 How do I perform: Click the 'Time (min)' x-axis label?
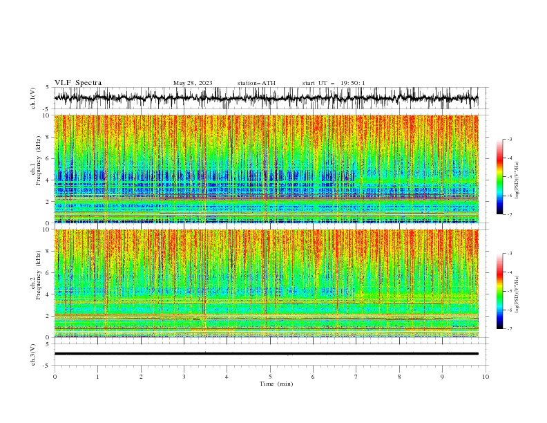tap(276, 384)
